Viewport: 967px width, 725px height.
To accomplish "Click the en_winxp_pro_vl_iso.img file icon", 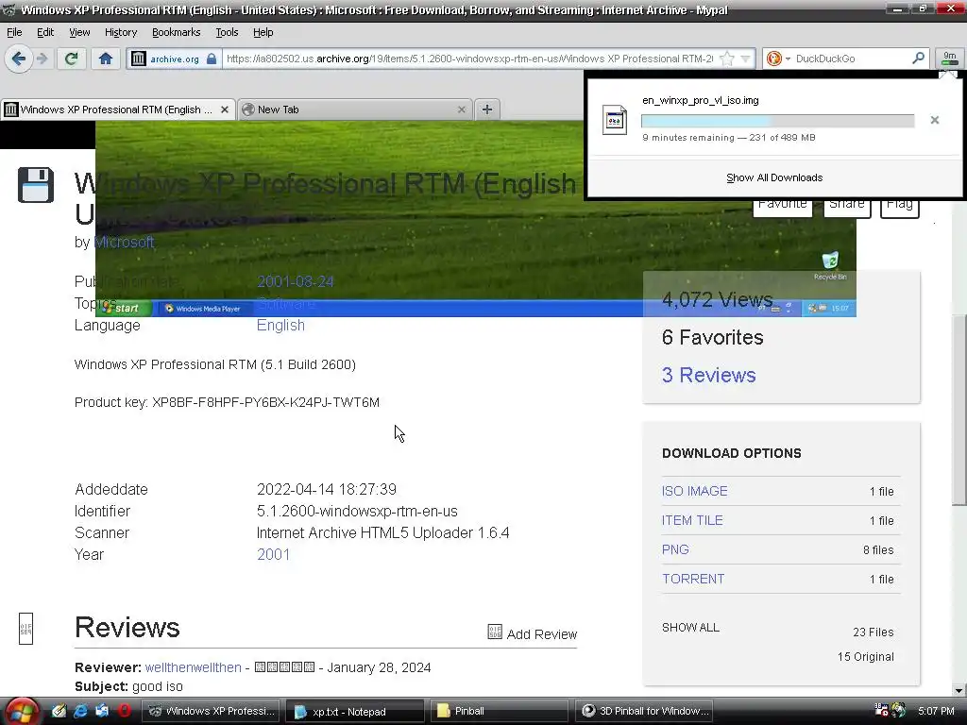I will (614, 120).
